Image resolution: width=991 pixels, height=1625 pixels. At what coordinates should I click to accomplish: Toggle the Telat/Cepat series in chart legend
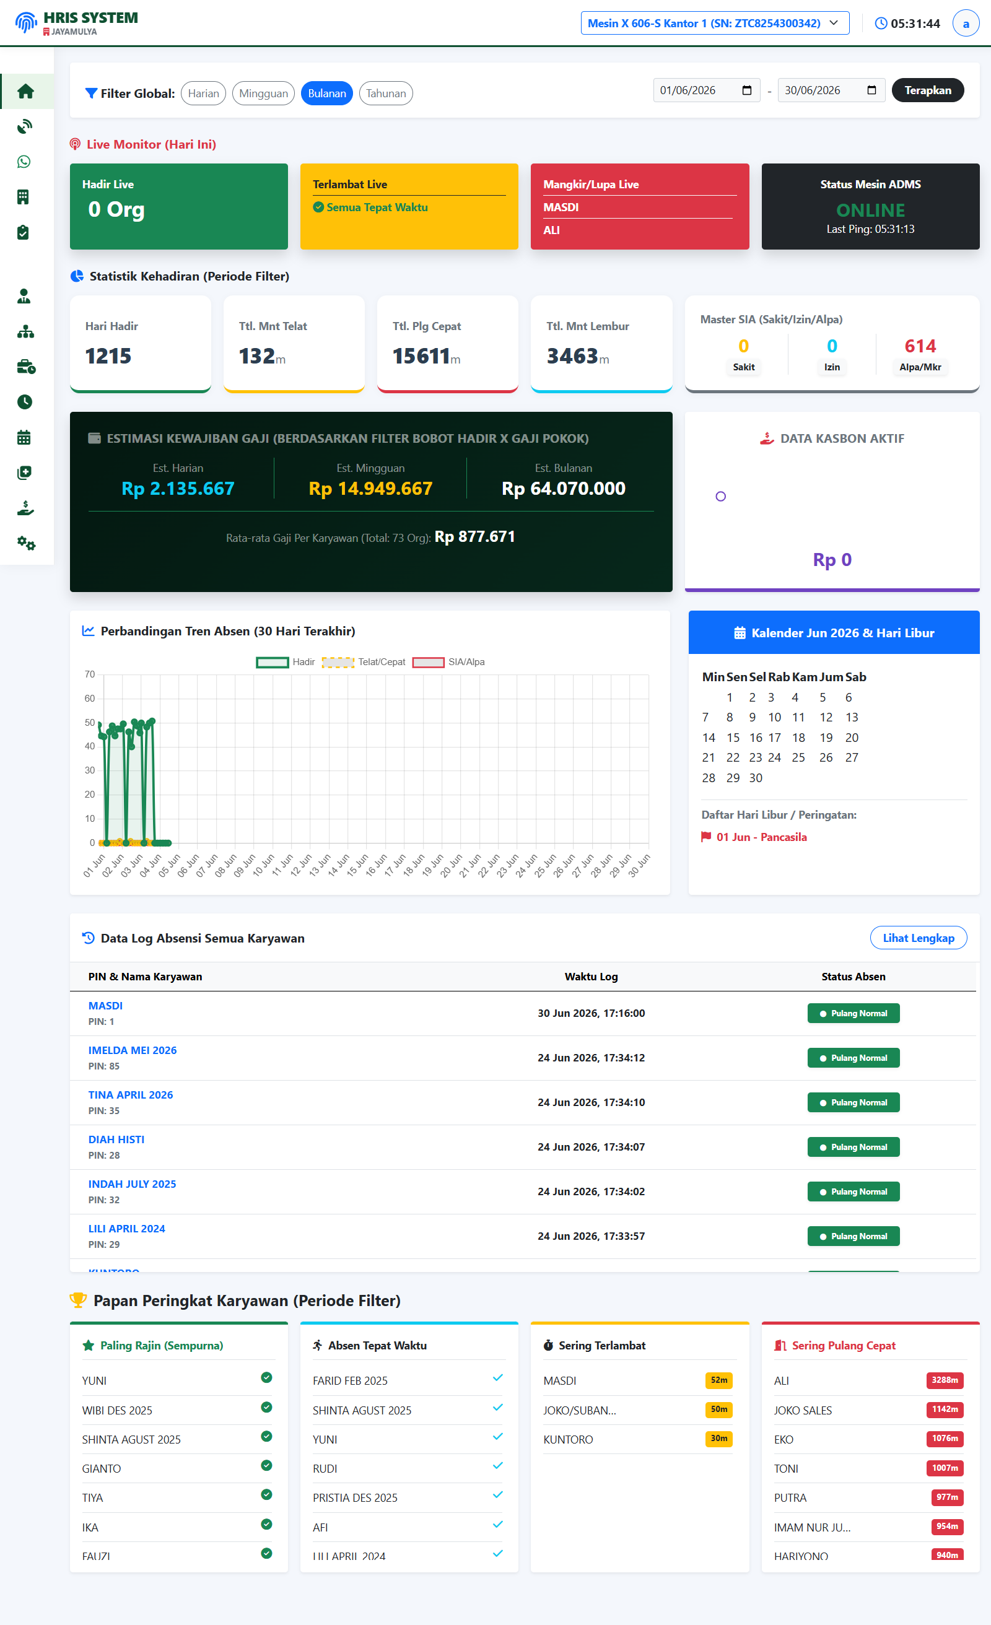click(364, 662)
